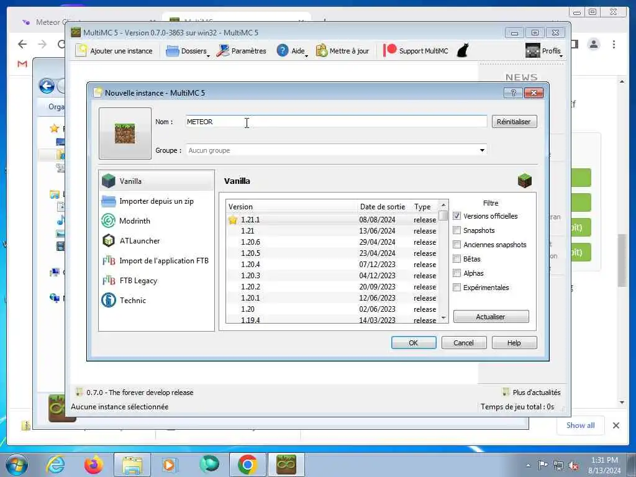Click the Type column header

(424, 206)
